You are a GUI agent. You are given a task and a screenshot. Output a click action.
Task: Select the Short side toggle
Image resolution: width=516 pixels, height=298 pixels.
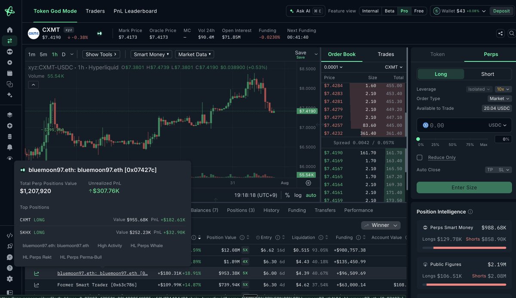(x=488, y=74)
